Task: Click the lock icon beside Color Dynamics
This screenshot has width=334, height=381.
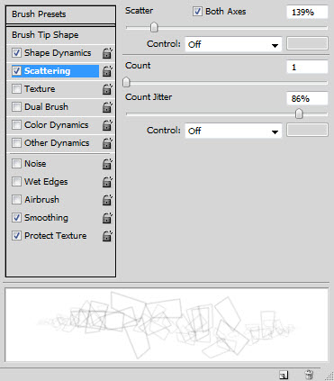Action: [x=107, y=125]
